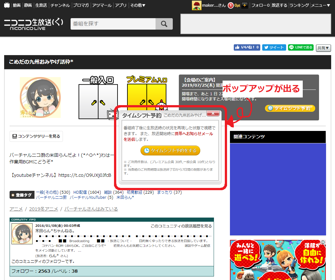The height and width of the screenshot is (280, 335).
Task: Open the 米田らん*ちゃんねる。 community title
Action: [55, 231]
